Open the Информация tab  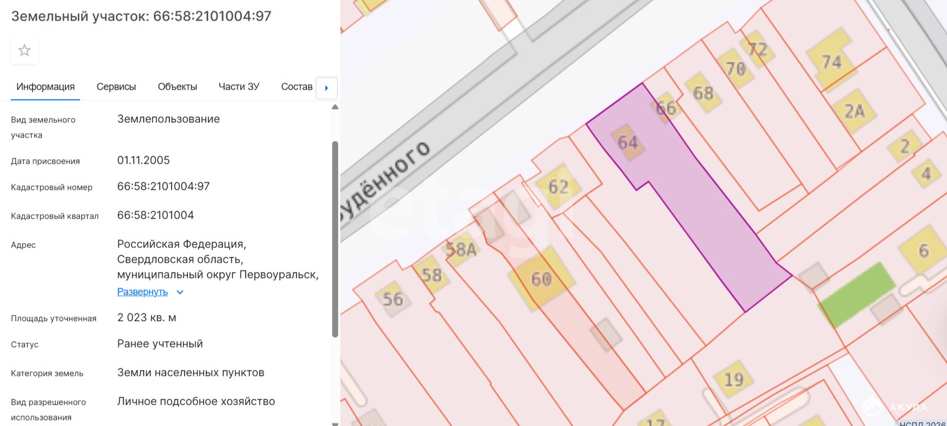pos(45,87)
